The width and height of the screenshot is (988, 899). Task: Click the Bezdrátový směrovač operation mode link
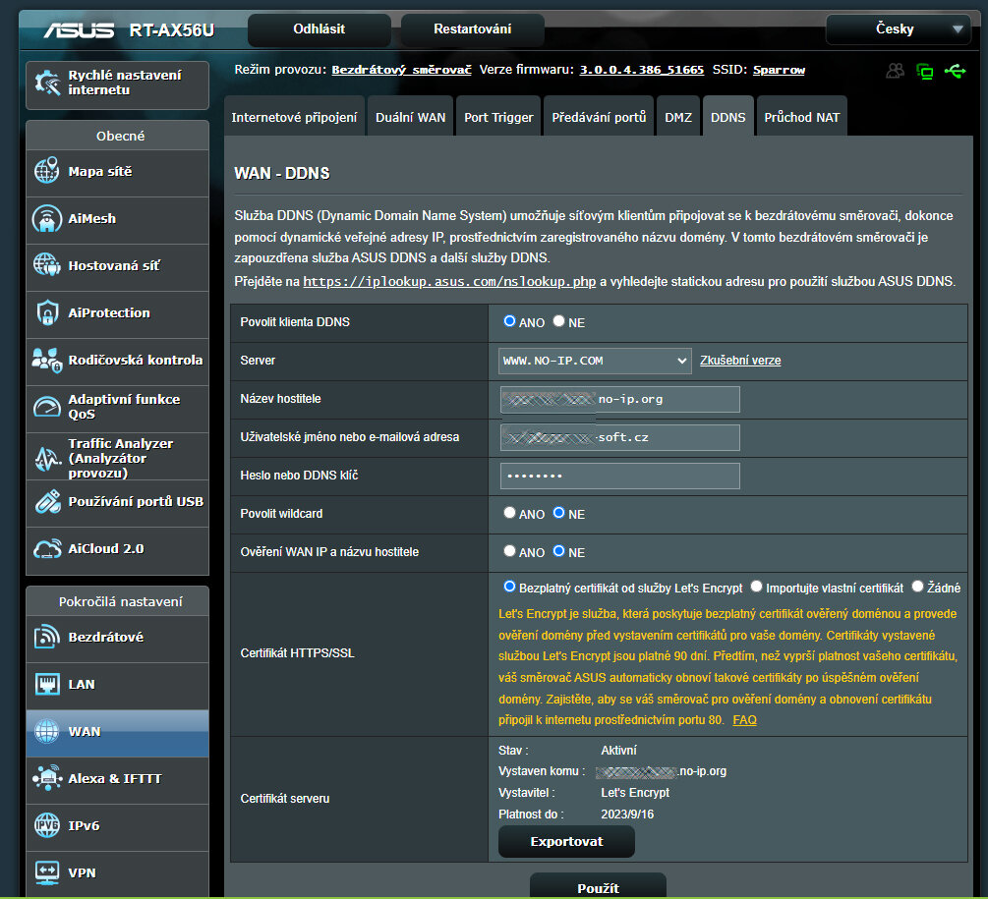401,70
